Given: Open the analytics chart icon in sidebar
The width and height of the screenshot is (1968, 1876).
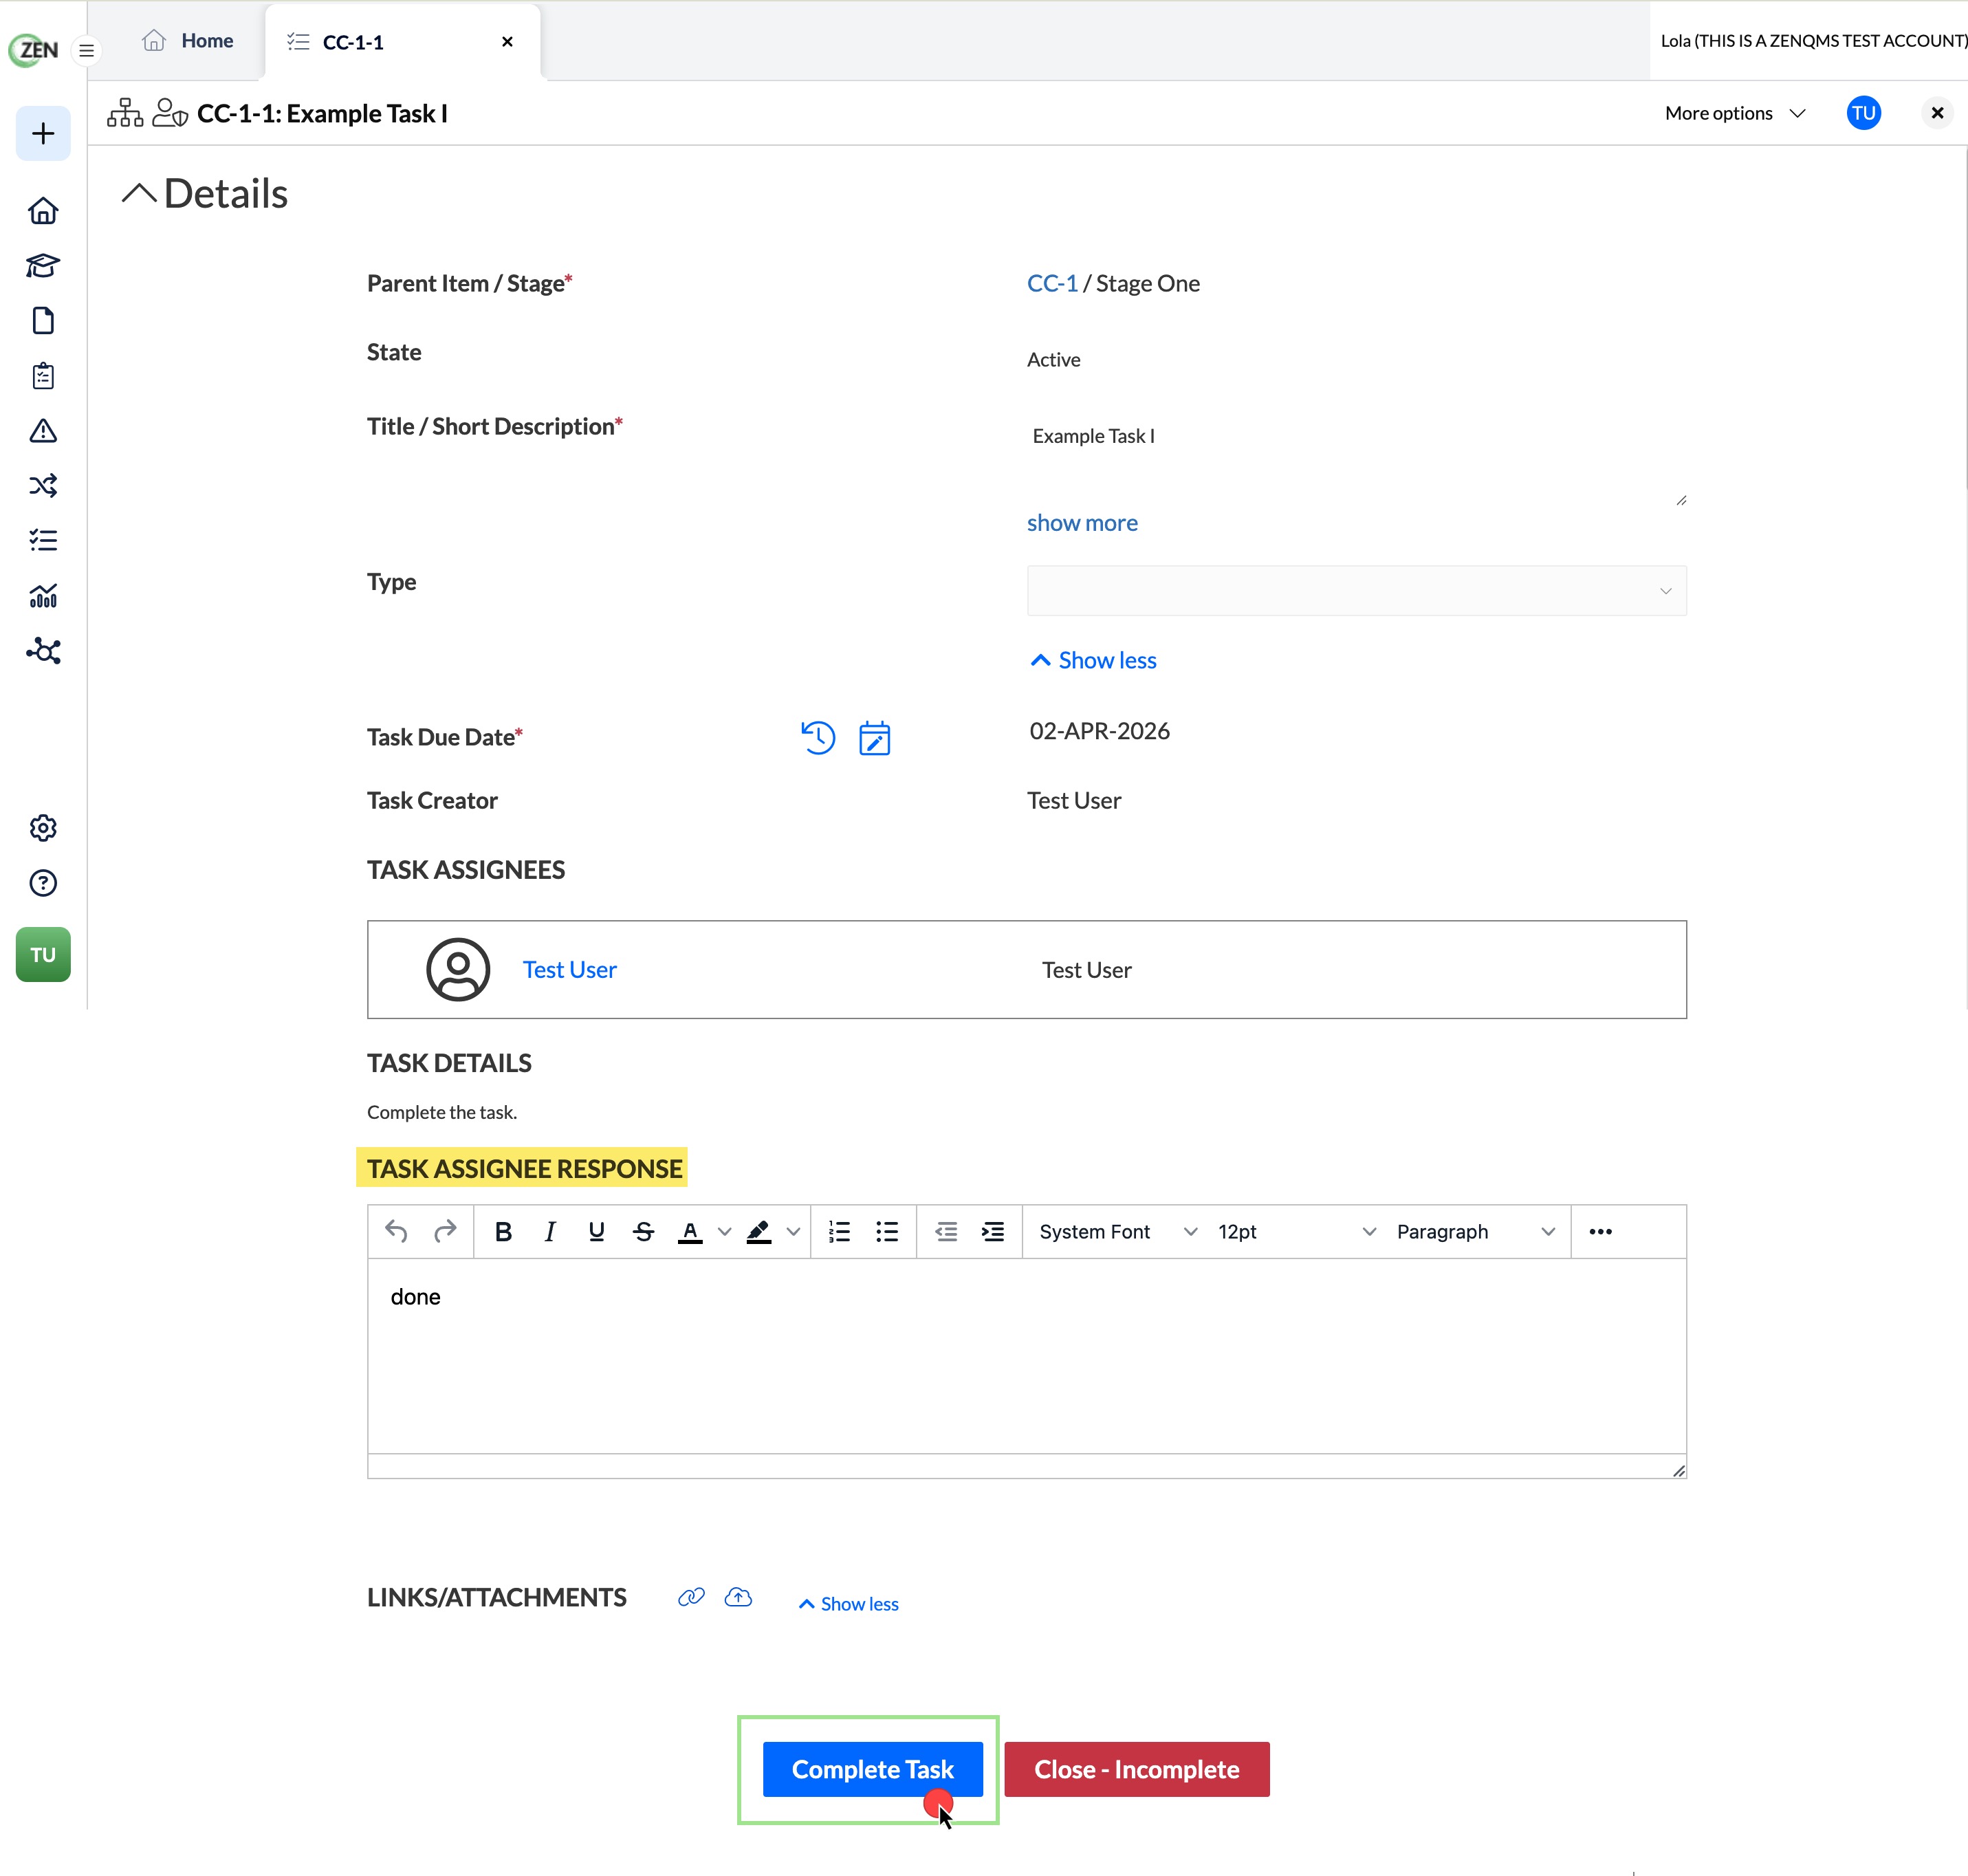Looking at the screenshot, I should click(x=43, y=596).
